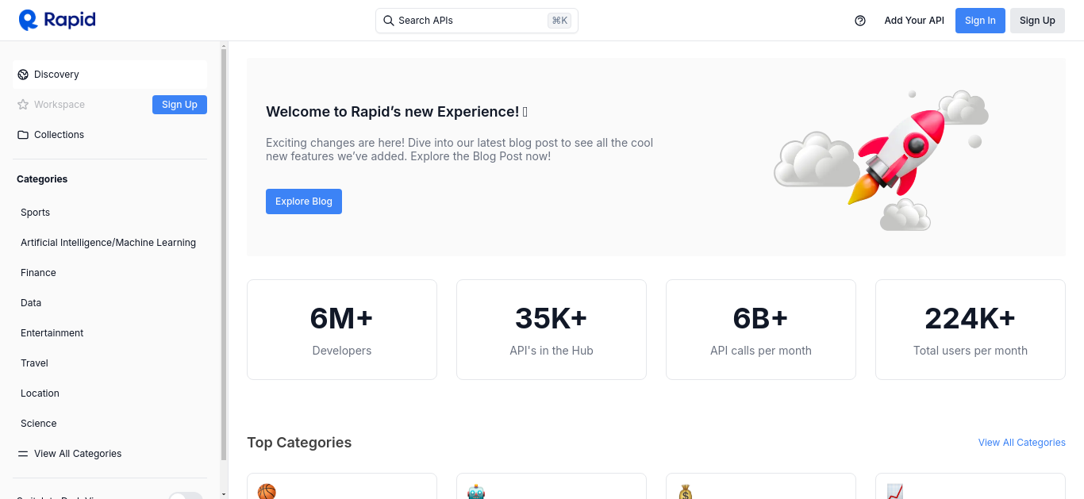Select the Data category
This screenshot has height=499, width=1084.
tap(31, 303)
